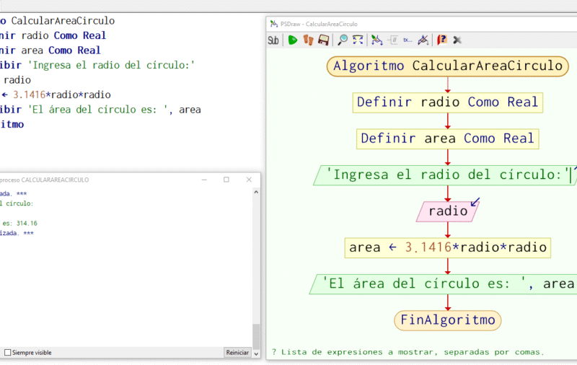Click the FinAlgoritmo end node
Viewport: 577px width, 365px height.
tap(448, 320)
